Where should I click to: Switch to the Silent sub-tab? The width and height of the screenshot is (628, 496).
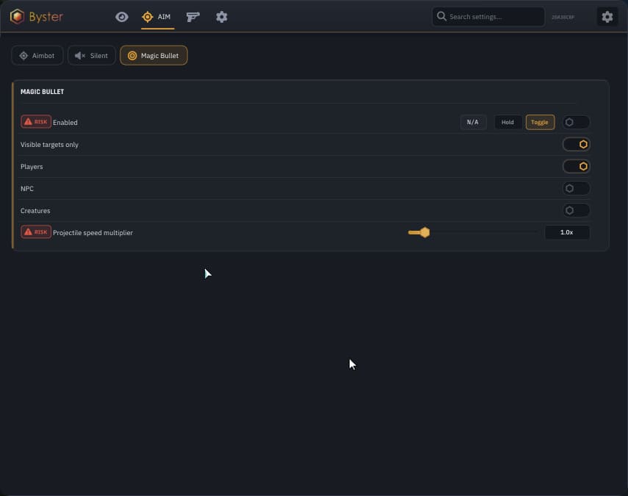click(x=92, y=56)
